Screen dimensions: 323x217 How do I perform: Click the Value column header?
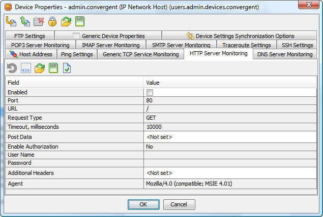230,83
